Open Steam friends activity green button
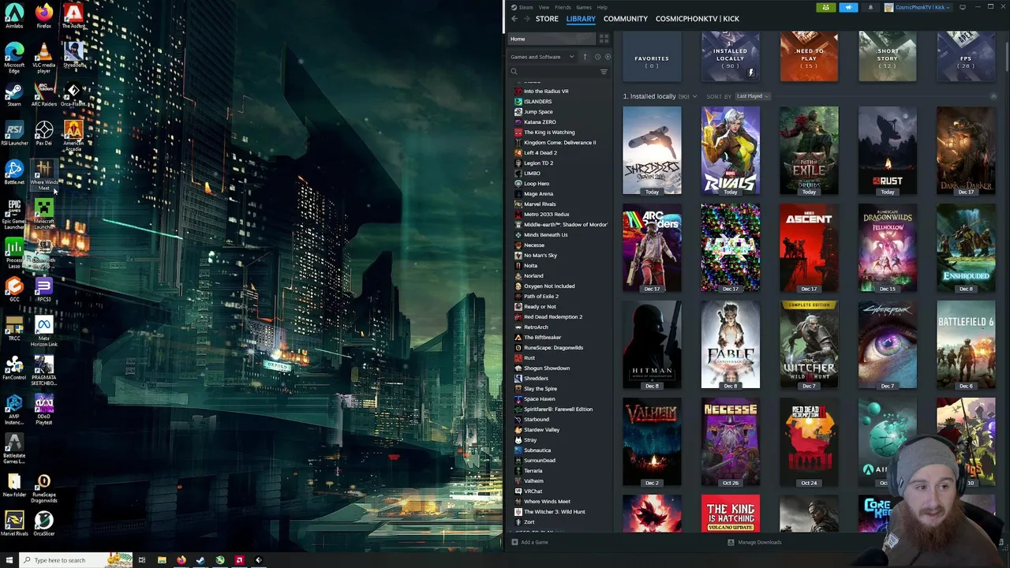The height and width of the screenshot is (568, 1010). 825,7
